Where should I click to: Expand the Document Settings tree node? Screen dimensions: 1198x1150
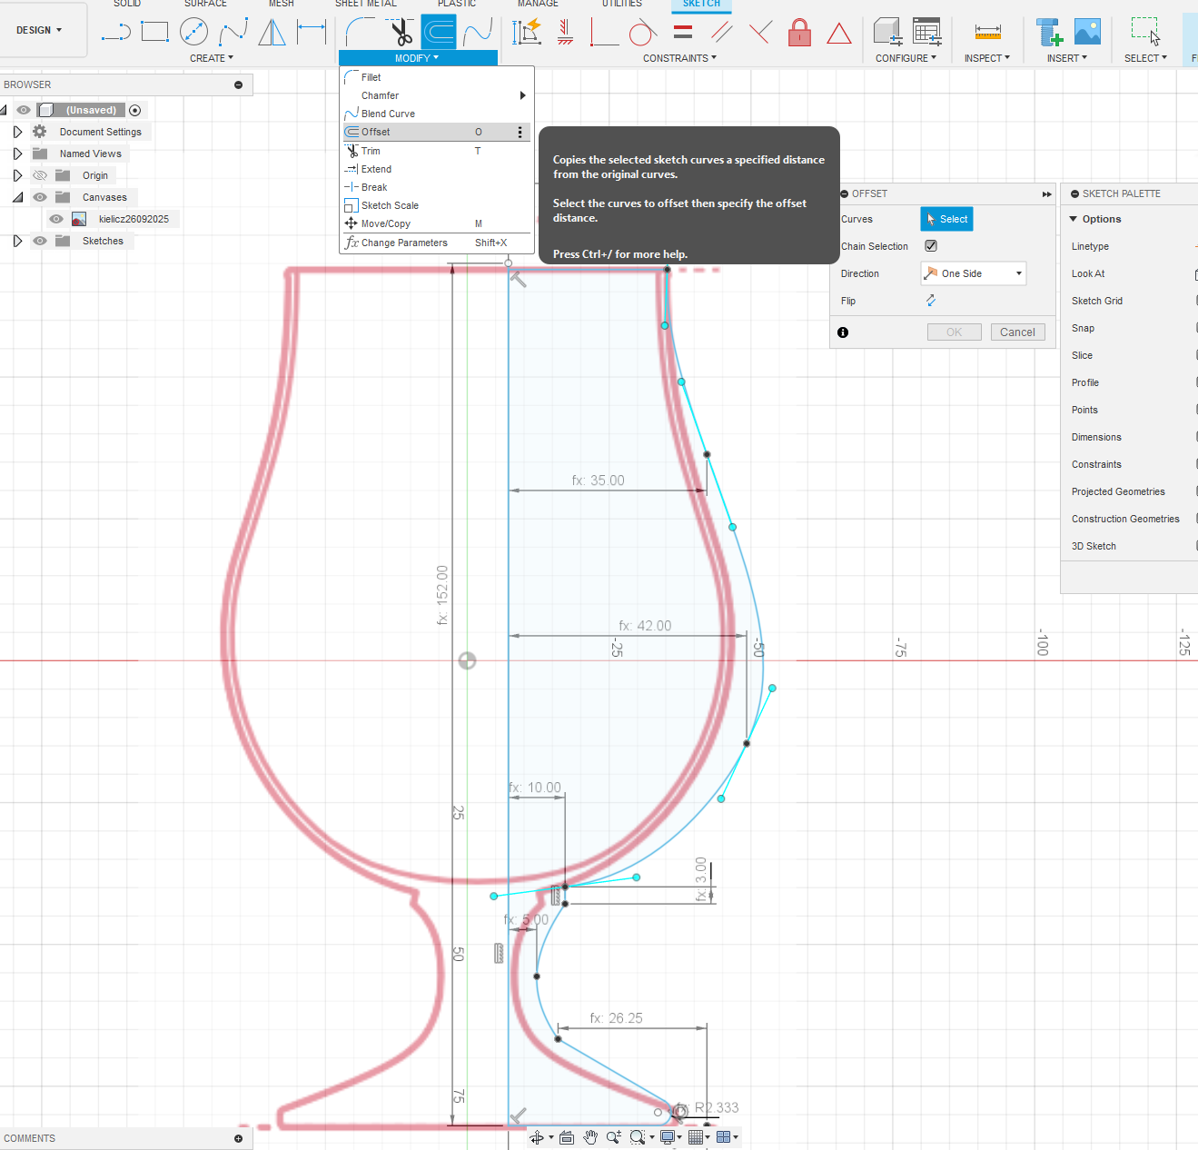[17, 132]
